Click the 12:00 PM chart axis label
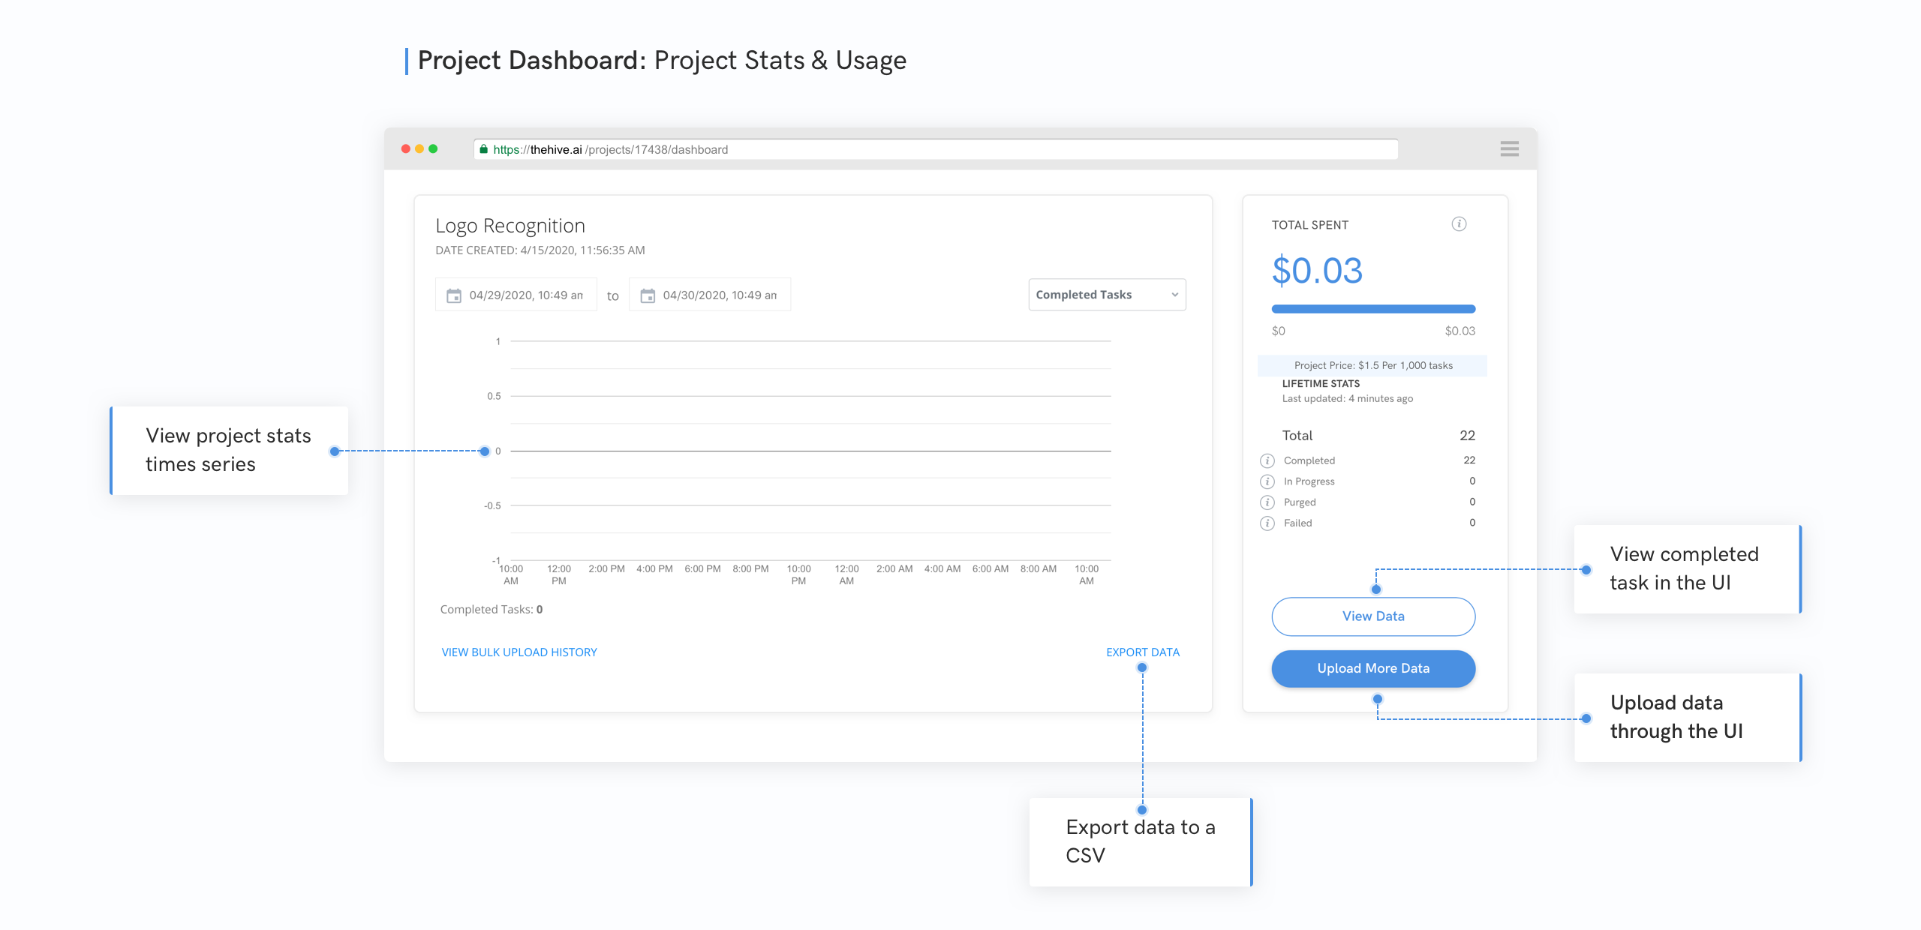 coord(559,574)
